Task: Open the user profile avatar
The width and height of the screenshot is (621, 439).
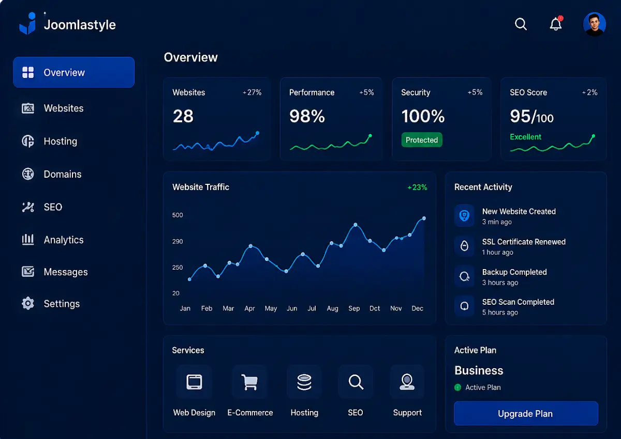Action: tap(595, 24)
